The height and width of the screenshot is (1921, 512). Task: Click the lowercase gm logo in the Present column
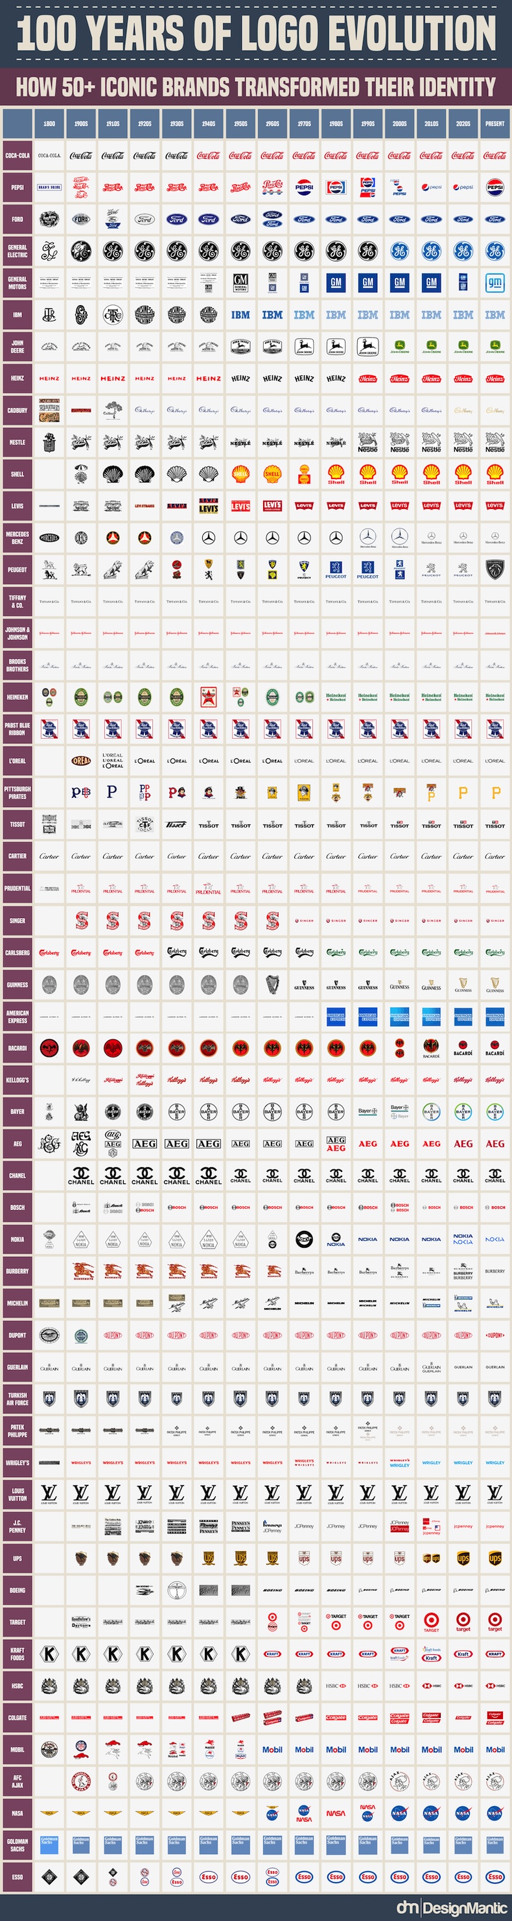(495, 282)
